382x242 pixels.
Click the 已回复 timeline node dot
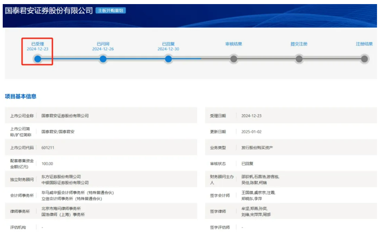[x=169, y=59]
